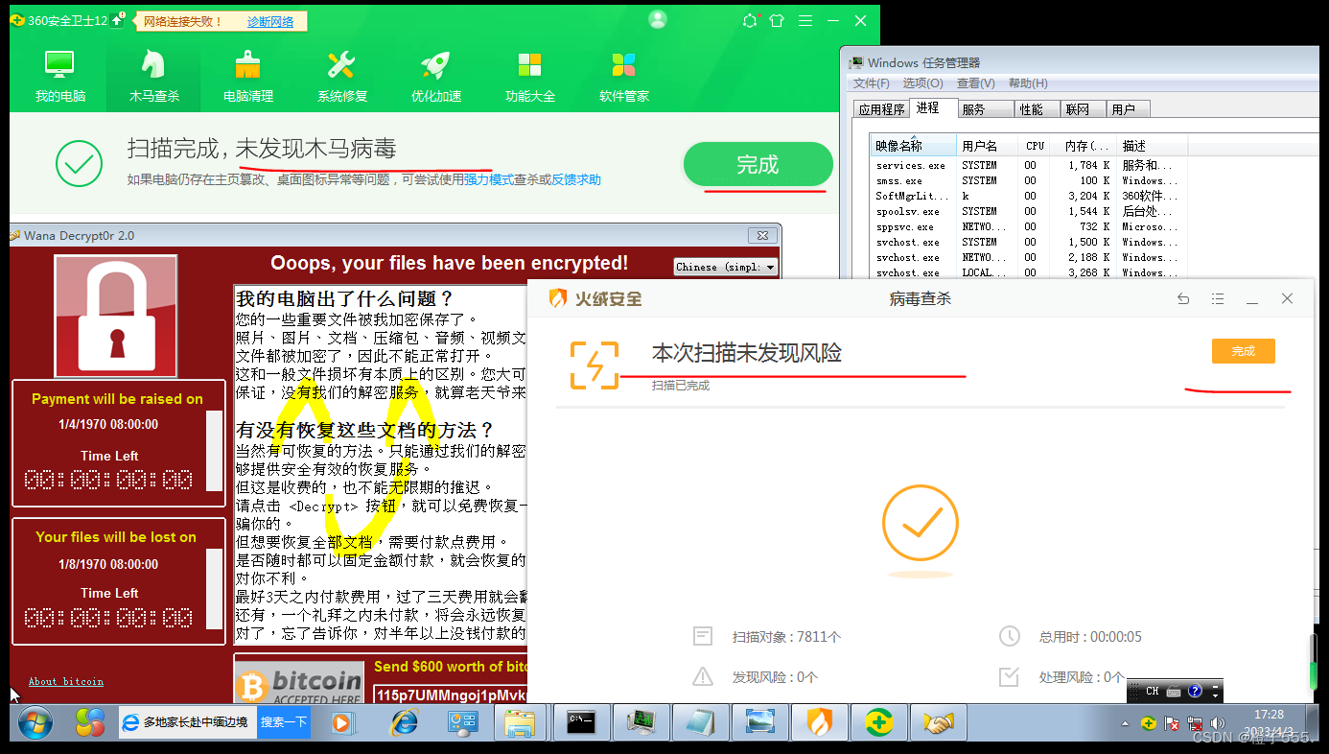Open media player icon on taskbar

(x=342, y=722)
